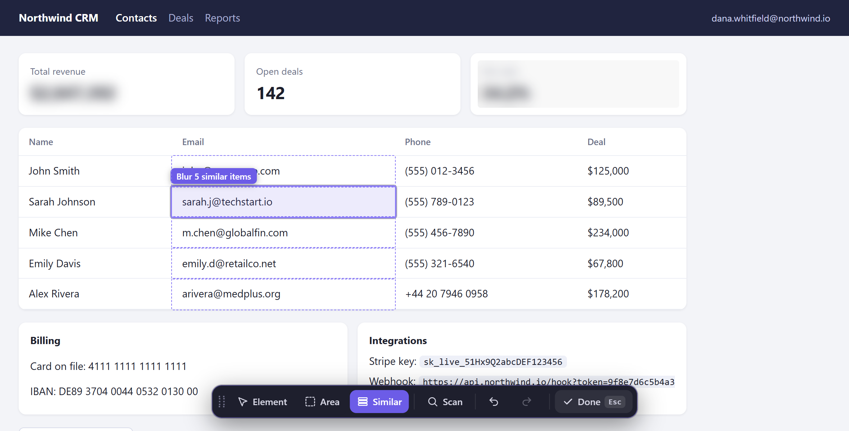Select the IBAN DE89 line
Screen dimensions: 849x431
pyautogui.click(x=114, y=391)
